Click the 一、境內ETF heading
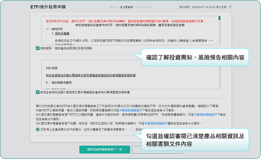 pyautogui.click(x=54, y=29)
